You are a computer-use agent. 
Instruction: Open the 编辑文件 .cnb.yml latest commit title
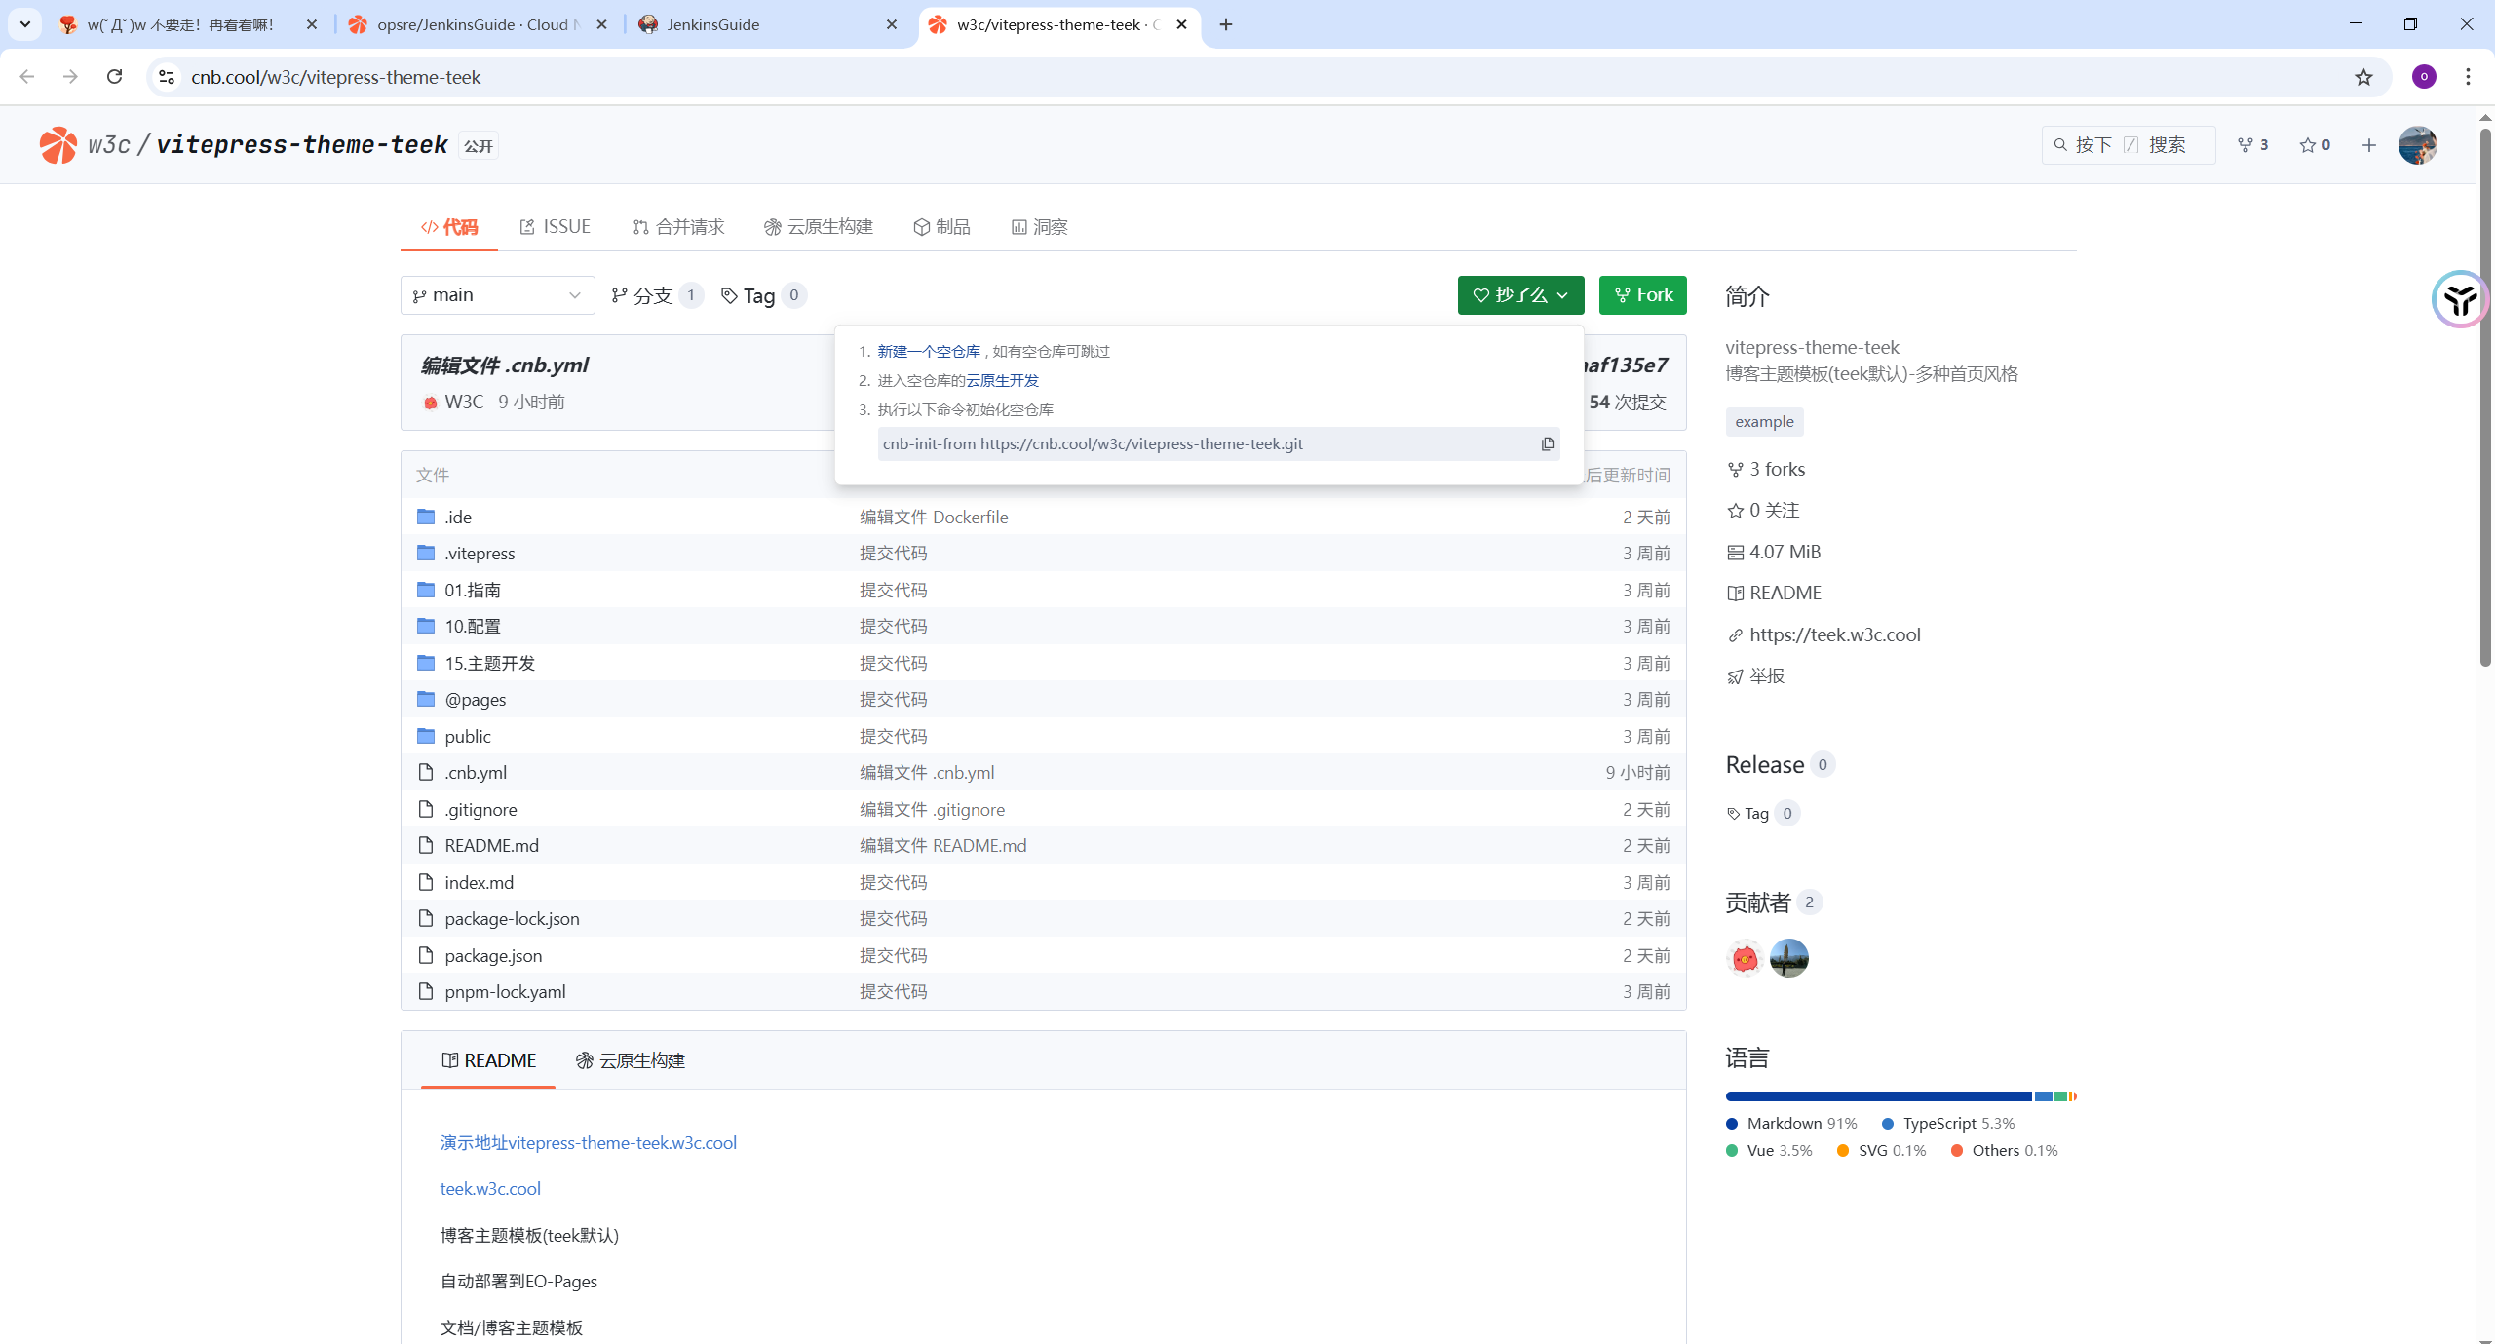coord(505,365)
